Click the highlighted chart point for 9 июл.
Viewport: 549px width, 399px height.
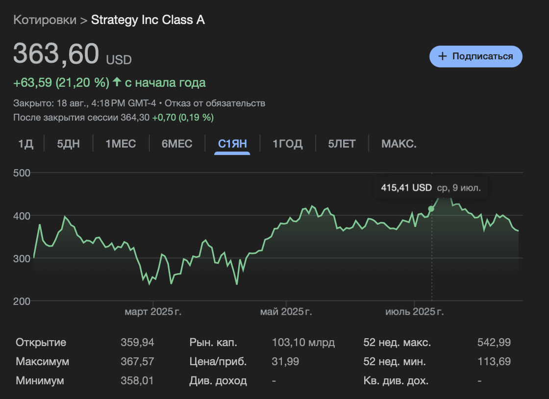coord(431,209)
